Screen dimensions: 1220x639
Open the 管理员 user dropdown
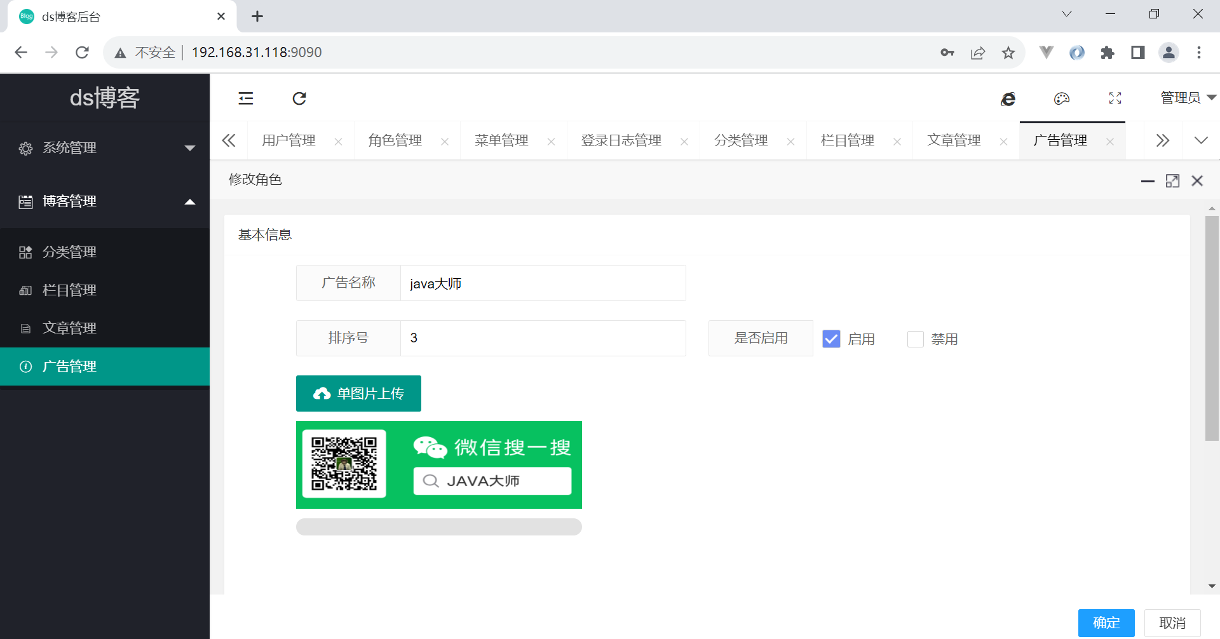pos(1188,98)
